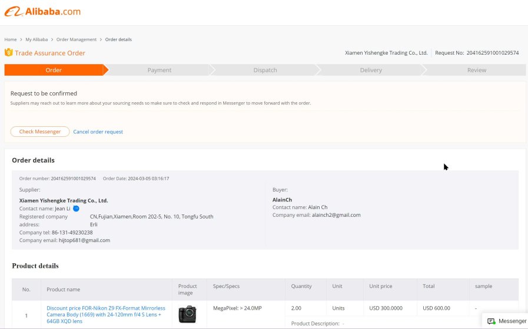Image resolution: width=528 pixels, height=329 pixels.
Task: Click supplier email hijtop681@gmail.com
Action: pos(84,240)
